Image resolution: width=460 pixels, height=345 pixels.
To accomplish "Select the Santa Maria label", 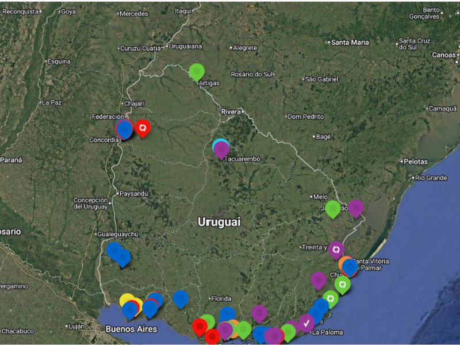I will (350, 43).
